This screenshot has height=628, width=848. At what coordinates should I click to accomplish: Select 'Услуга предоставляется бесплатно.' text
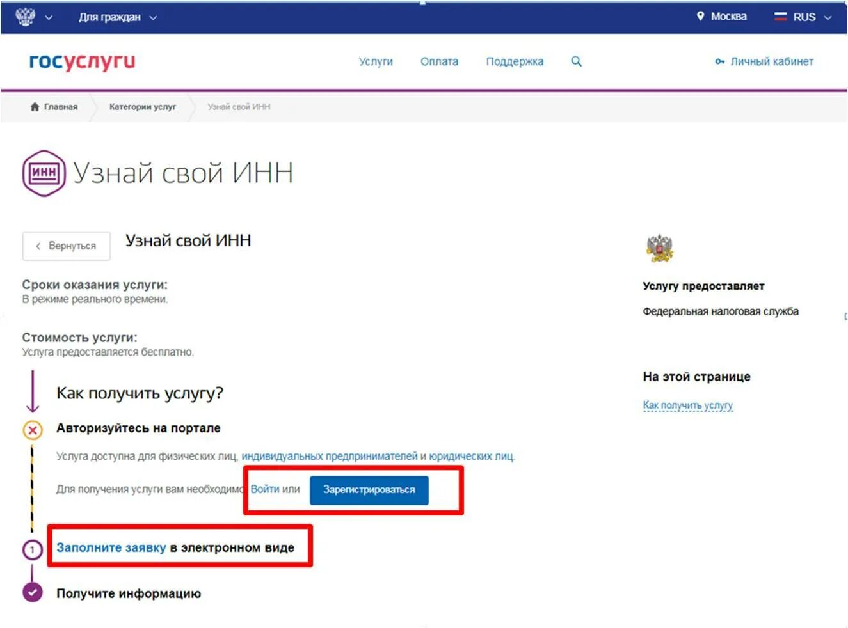click(x=108, y=352)
